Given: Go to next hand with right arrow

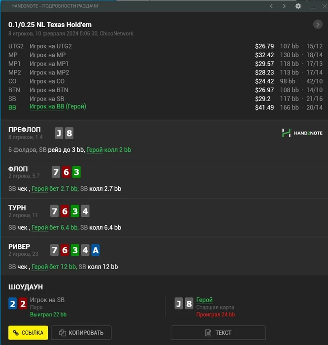Looking at the screenshot, I should pyautogui.click(x=284, y=6).
